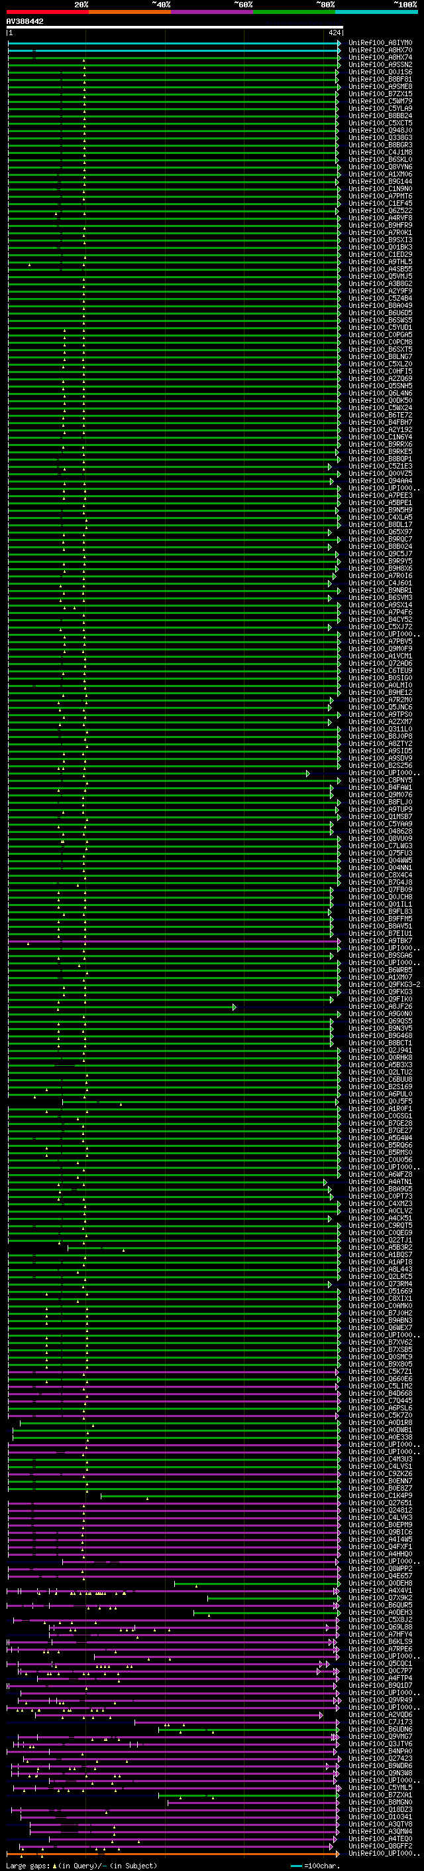This screenshot has width=424, height=1871.
Task: Select hit UniRef100_A9SSN2
Action: (380, 64)
